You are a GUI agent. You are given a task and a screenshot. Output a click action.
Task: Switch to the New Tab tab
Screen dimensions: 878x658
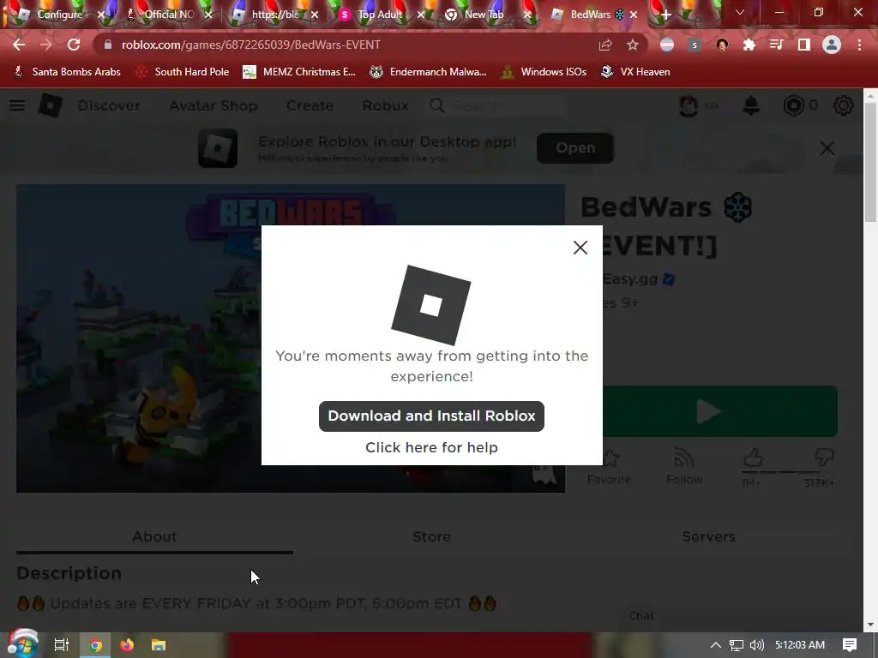click(x=482, y=15)
